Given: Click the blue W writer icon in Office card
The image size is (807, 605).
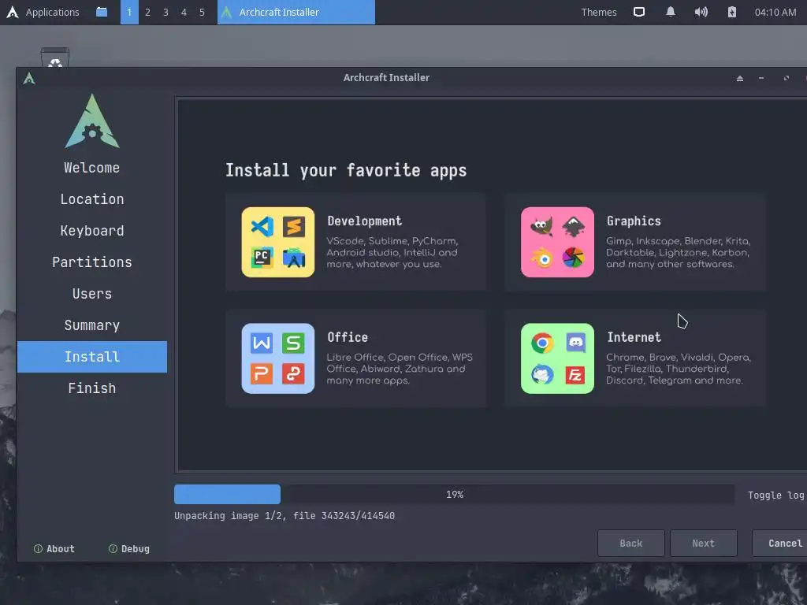Looking at the screenshot, I should [x=262, y=343].
